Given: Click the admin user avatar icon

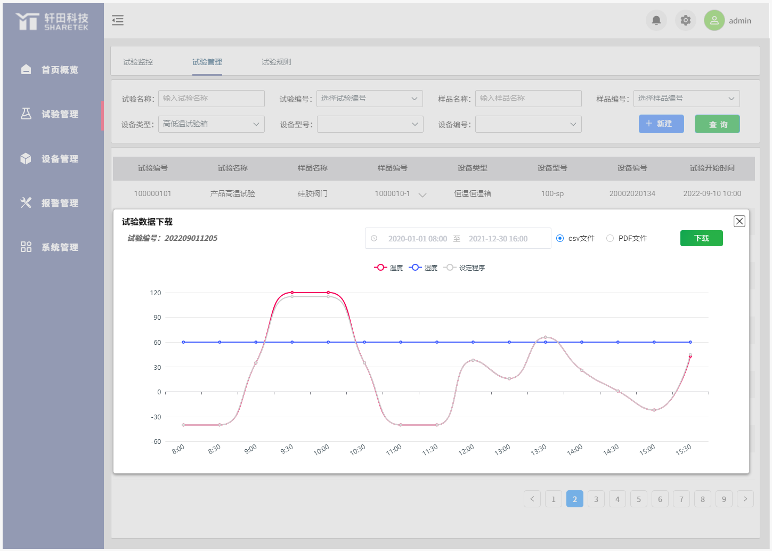Looking at the screenshot, I should 714,20.
